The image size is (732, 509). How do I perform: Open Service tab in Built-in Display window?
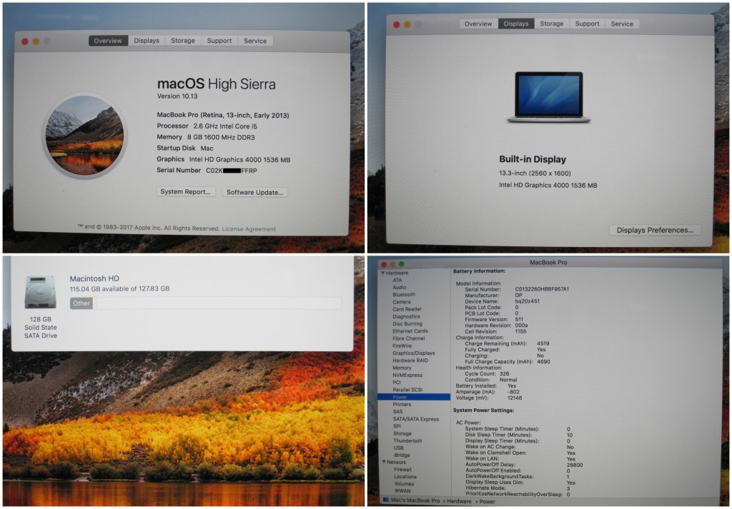click(x=623, y=24)
